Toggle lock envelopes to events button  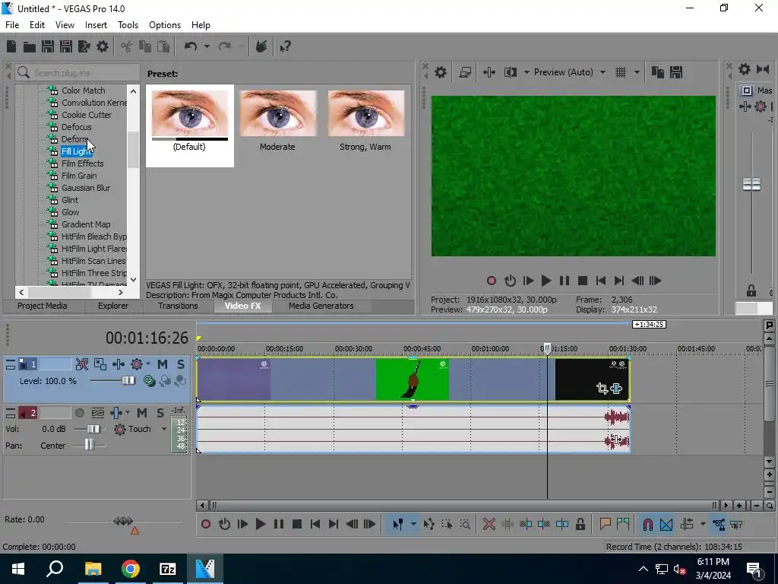coord(719,524)
